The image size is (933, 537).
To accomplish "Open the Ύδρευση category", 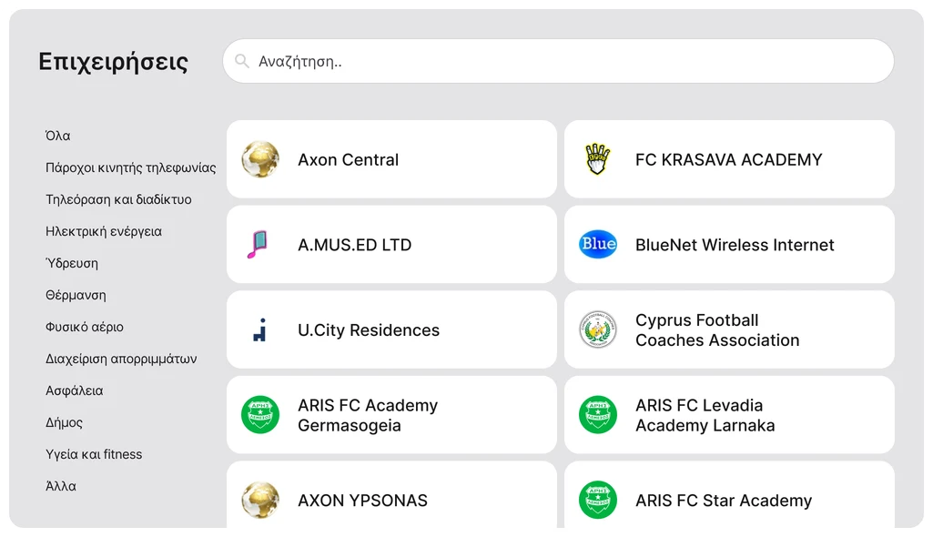I will coord(72,263).
